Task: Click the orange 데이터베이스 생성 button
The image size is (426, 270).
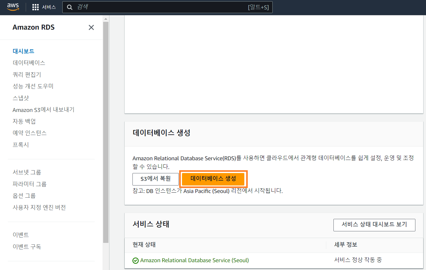Action: pos(213,179)
